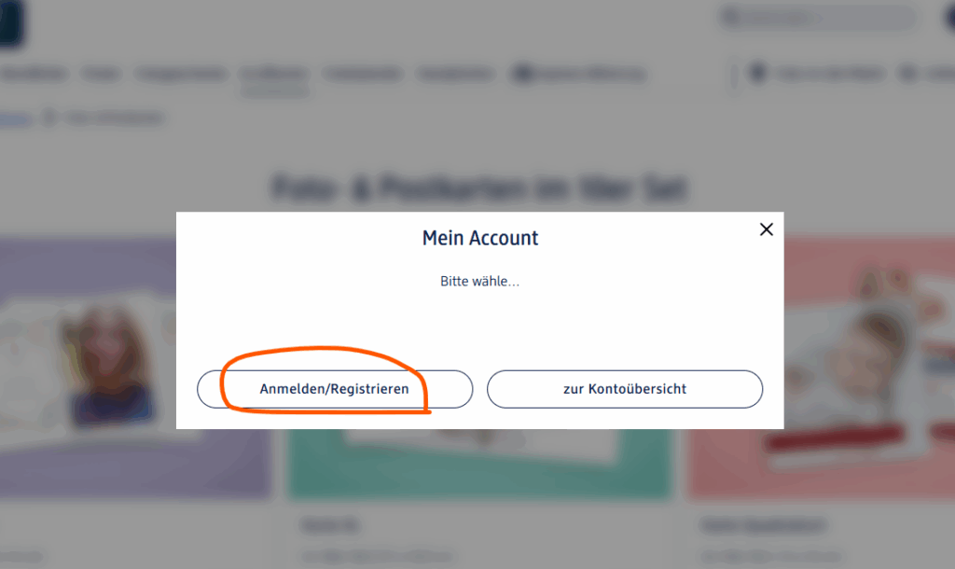The width and height of the screenshot is (955, 569).
Task: Click the breadcrumb icon beside the home link
Action: click(50, 118)
